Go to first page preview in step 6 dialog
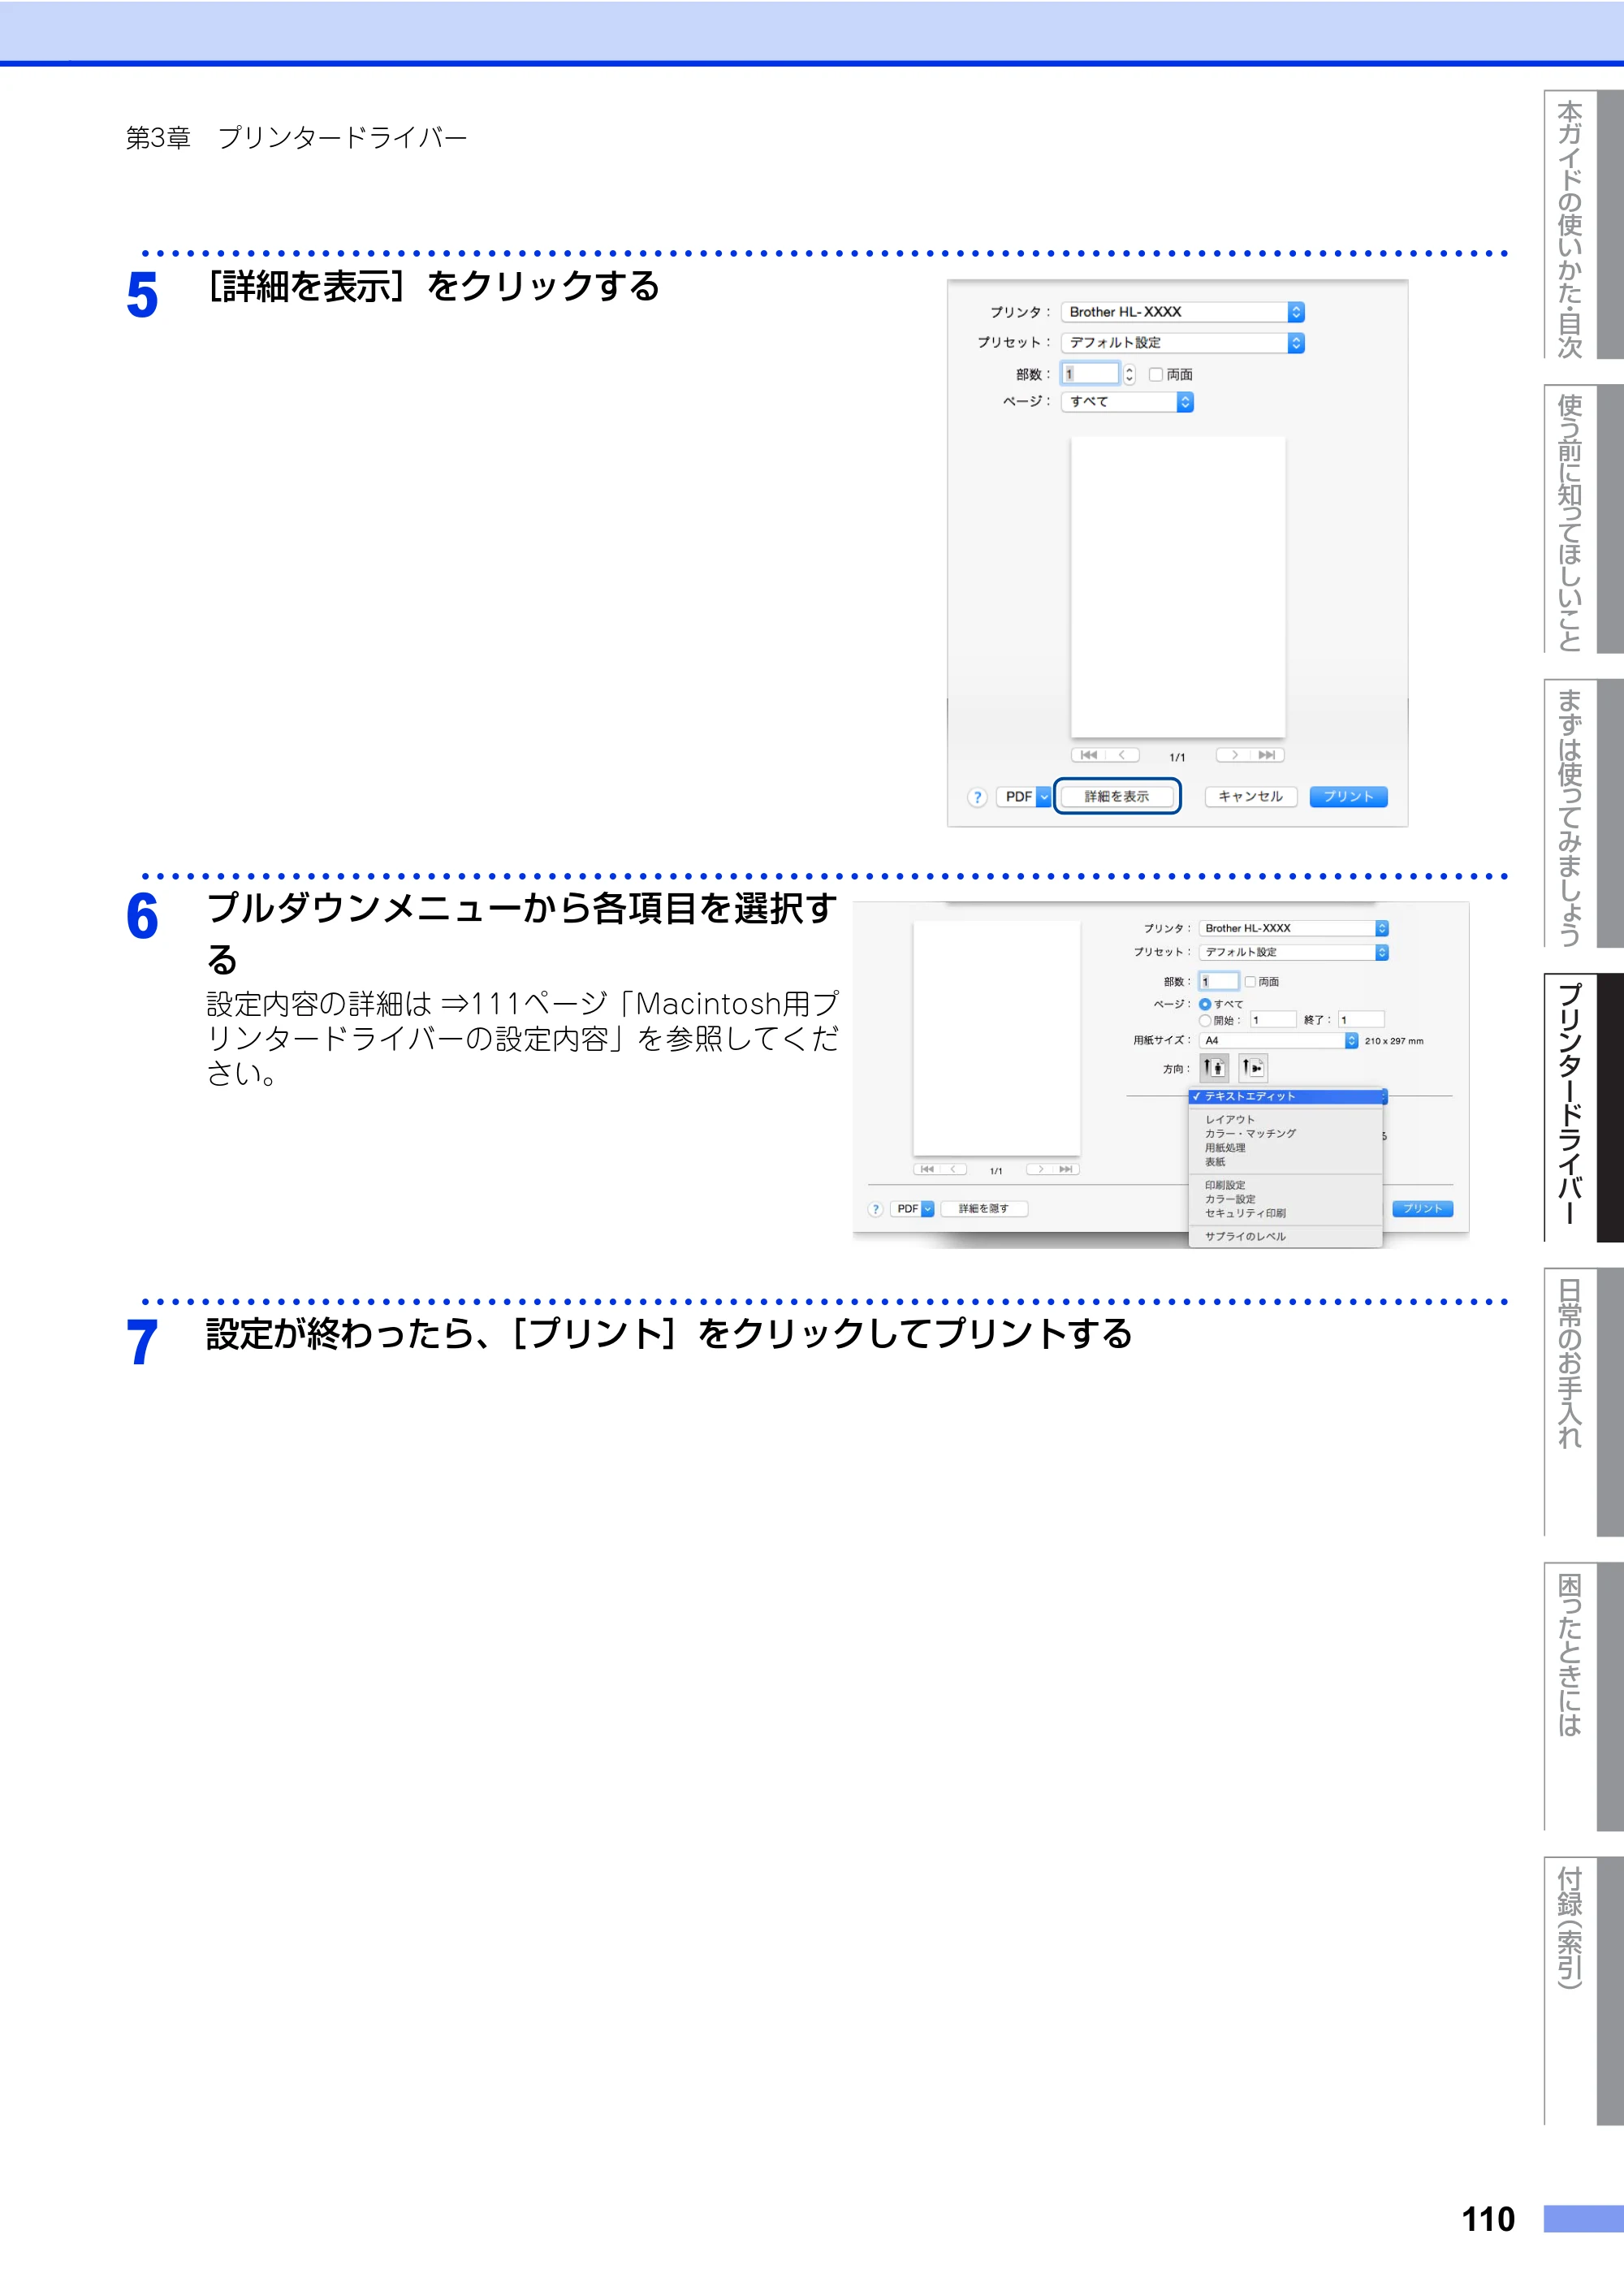This screenshot has height=2295, width=1624. (x=927, y=1169)
